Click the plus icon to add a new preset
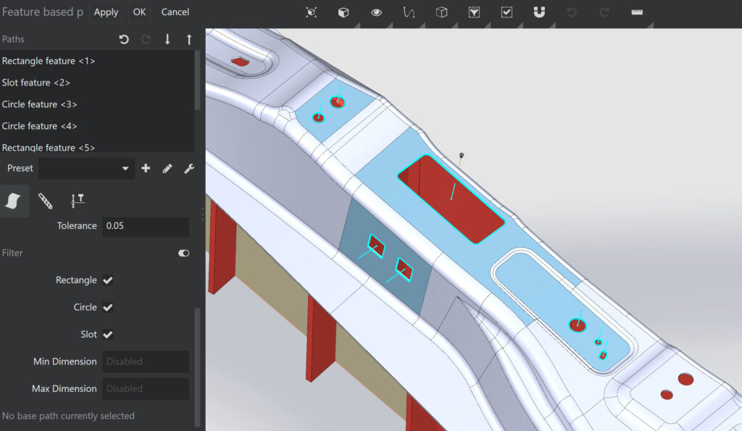Image resolution: width=742 pixels, height=431 pixels. 146,168
